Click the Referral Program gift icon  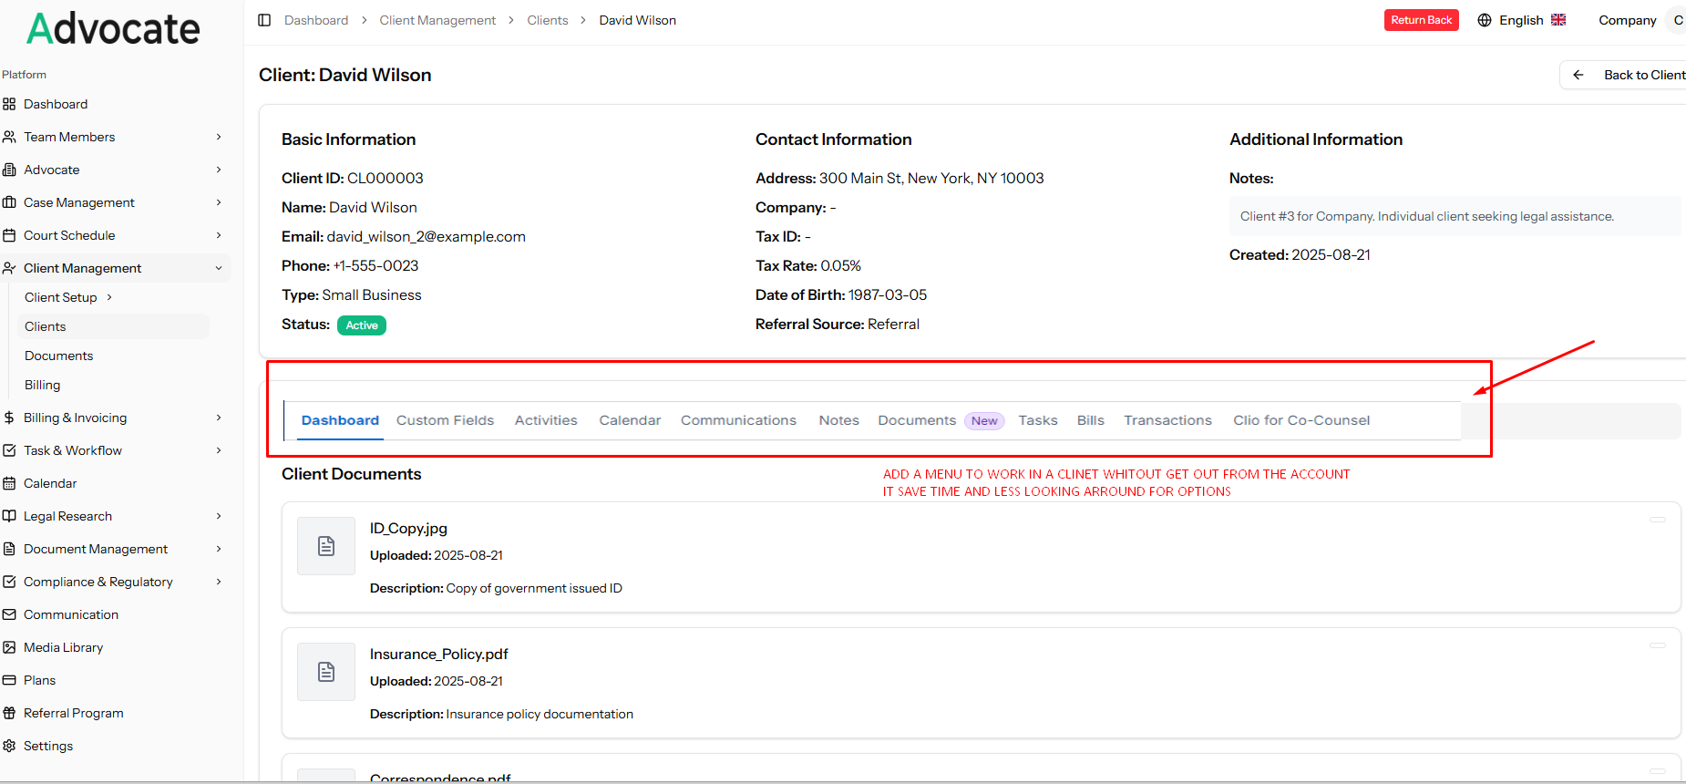click(x=9, y=713)
